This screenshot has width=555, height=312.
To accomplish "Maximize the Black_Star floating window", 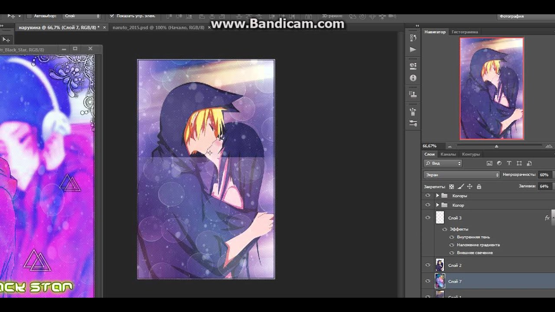I will pos(75,49).
